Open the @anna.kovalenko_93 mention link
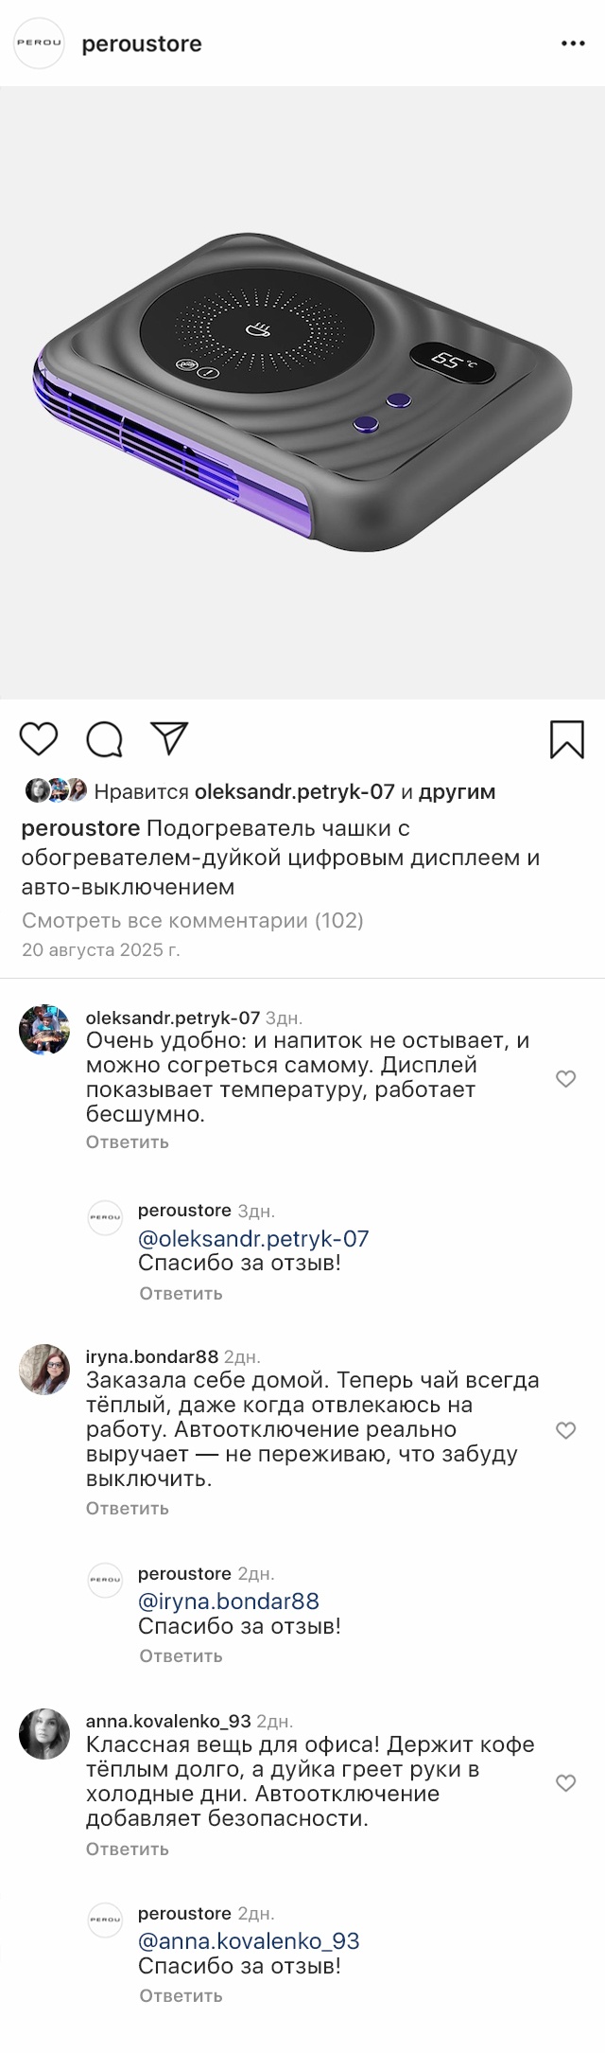 pyautogui.click(x=249, y=1941)
